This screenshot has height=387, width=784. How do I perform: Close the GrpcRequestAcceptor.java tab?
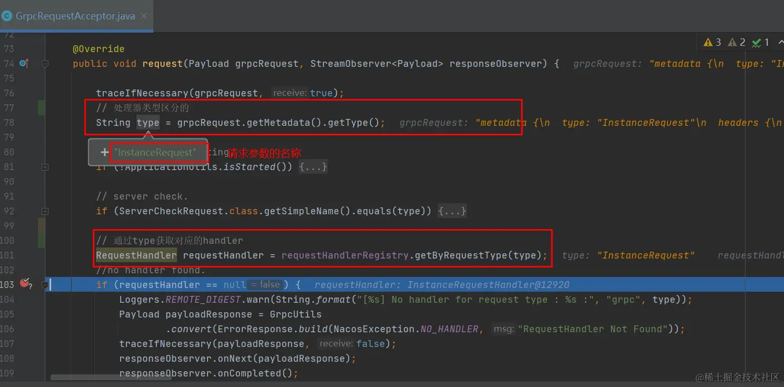144,16
